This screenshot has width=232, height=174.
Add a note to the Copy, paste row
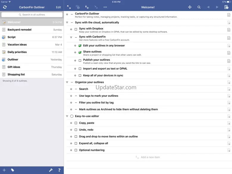click(x=229, y=123)
